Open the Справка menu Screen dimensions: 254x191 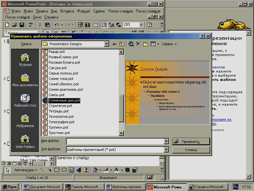(x=51, y=17)
